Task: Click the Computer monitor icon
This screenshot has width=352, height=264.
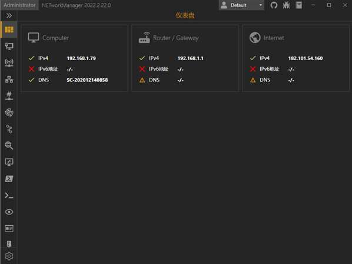Action: click(x=34, y=38)
